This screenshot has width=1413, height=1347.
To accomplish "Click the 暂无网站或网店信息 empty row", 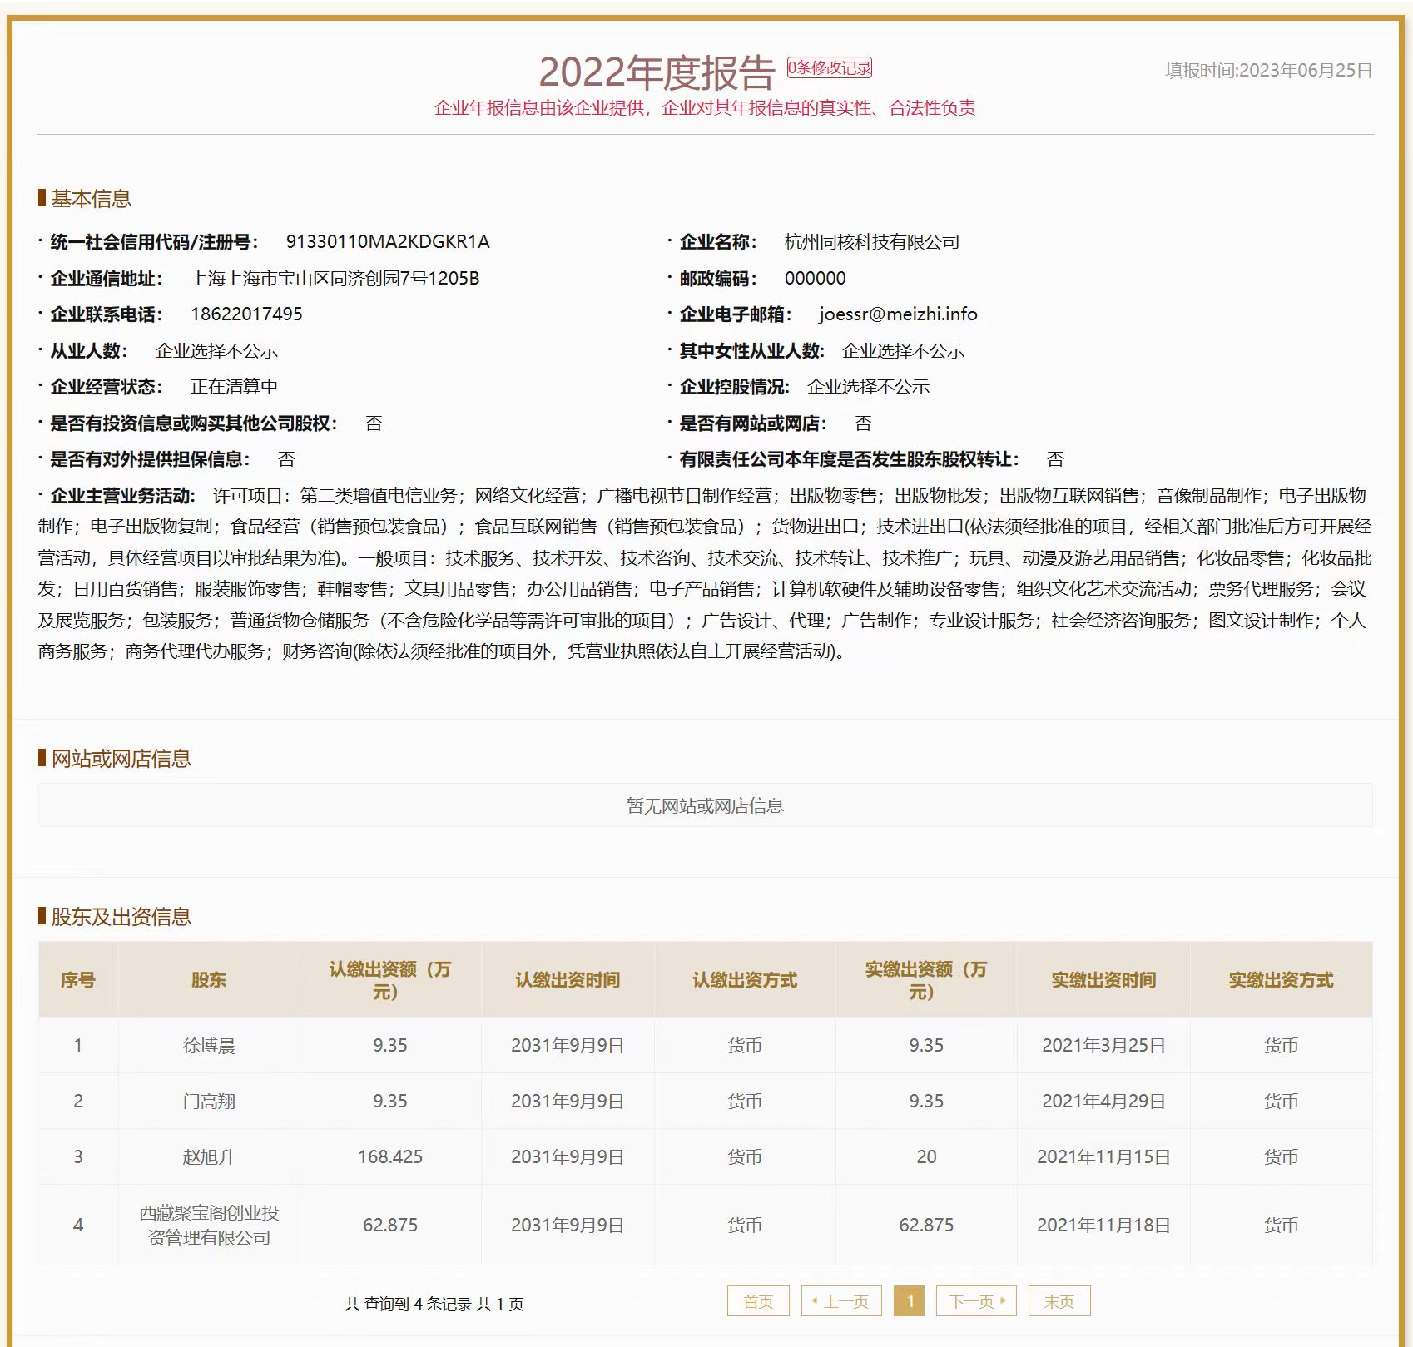I will (x=705, y=805).
